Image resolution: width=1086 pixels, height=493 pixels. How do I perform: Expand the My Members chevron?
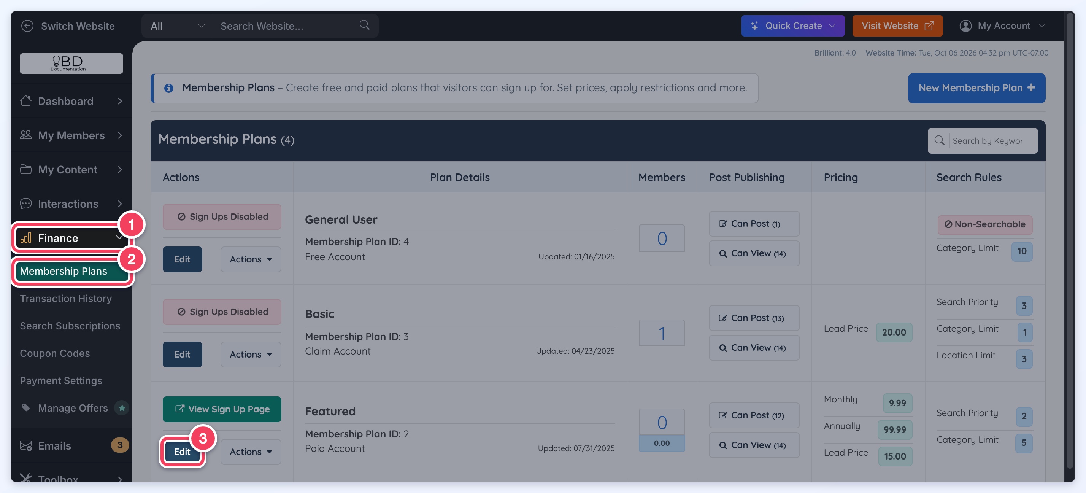[120, 135]
